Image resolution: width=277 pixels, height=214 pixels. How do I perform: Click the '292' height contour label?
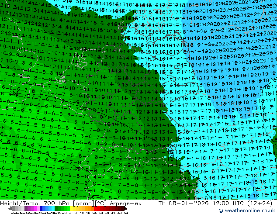coord(80,169)
